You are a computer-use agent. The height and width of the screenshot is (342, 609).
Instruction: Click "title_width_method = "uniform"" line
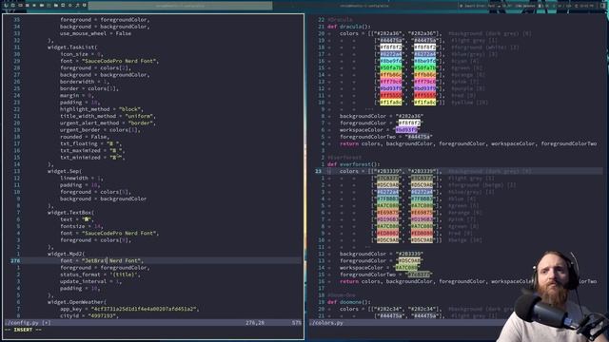(108, 116)
